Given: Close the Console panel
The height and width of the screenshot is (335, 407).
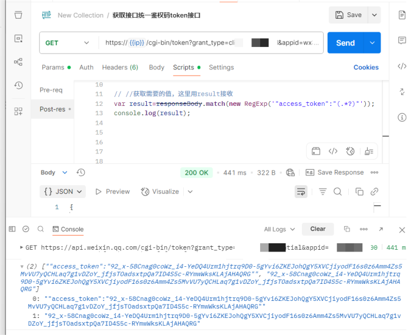Looking at the screenshot, I should [x=402, y=230].
